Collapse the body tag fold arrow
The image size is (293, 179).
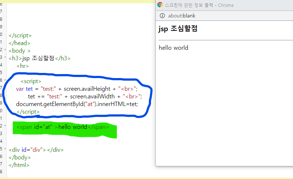tap(5, 50)
